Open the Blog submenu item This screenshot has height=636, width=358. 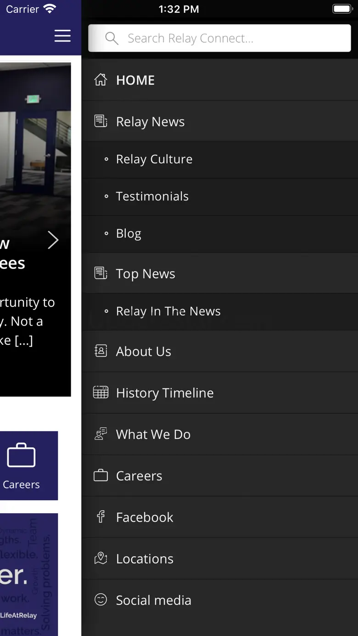click(220, 233)
